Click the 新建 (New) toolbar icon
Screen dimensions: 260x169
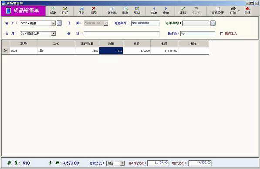click(x=53, y=10)
